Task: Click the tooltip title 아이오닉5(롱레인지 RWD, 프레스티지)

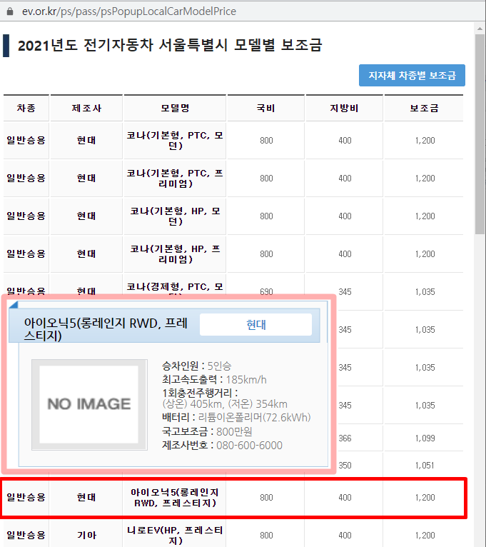Action: 106,329
